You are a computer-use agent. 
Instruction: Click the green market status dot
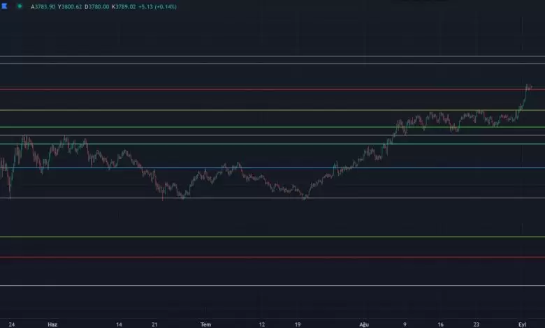19,6
